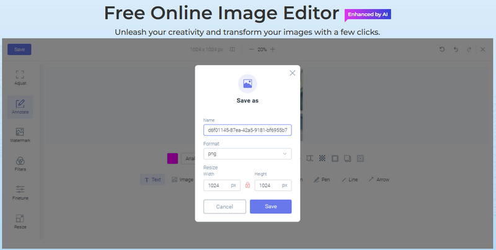The width and height of the screenshot is (496, 250).
Task: Open the Watermark tool
Action: (20, 135)
